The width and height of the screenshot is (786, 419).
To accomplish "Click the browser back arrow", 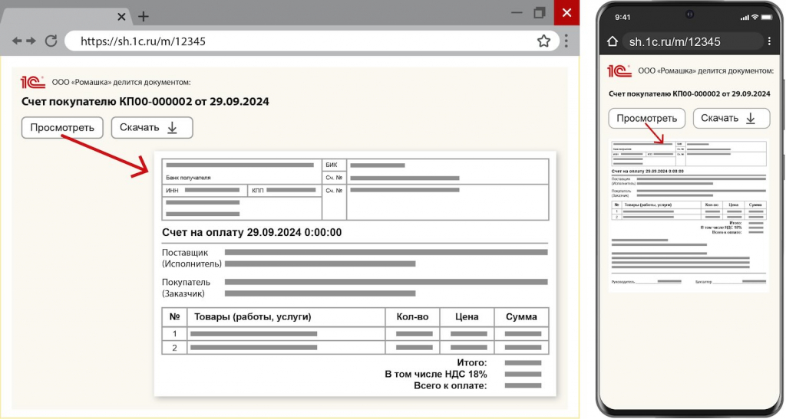I will tap(17, 41).
